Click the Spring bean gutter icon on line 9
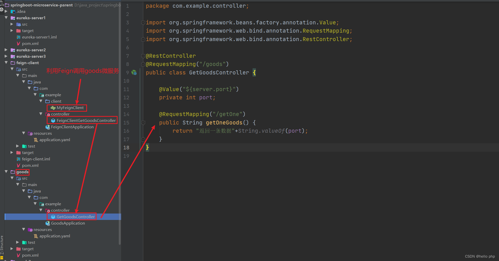Image resolution: width=499 pixels, height=261 pixels. click(134, 73)
